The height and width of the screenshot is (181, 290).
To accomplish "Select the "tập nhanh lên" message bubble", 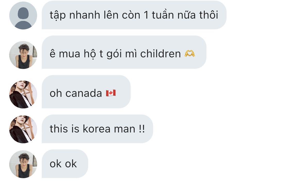I will [134, 15].
